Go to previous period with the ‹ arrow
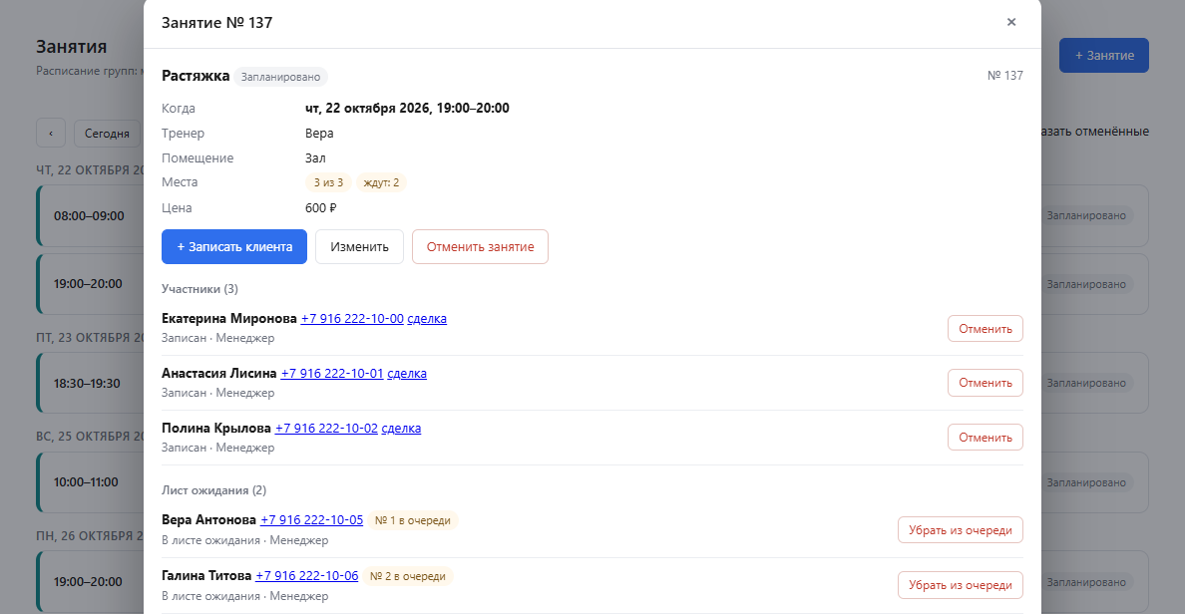1185x614 pixels. click(51, 133)
